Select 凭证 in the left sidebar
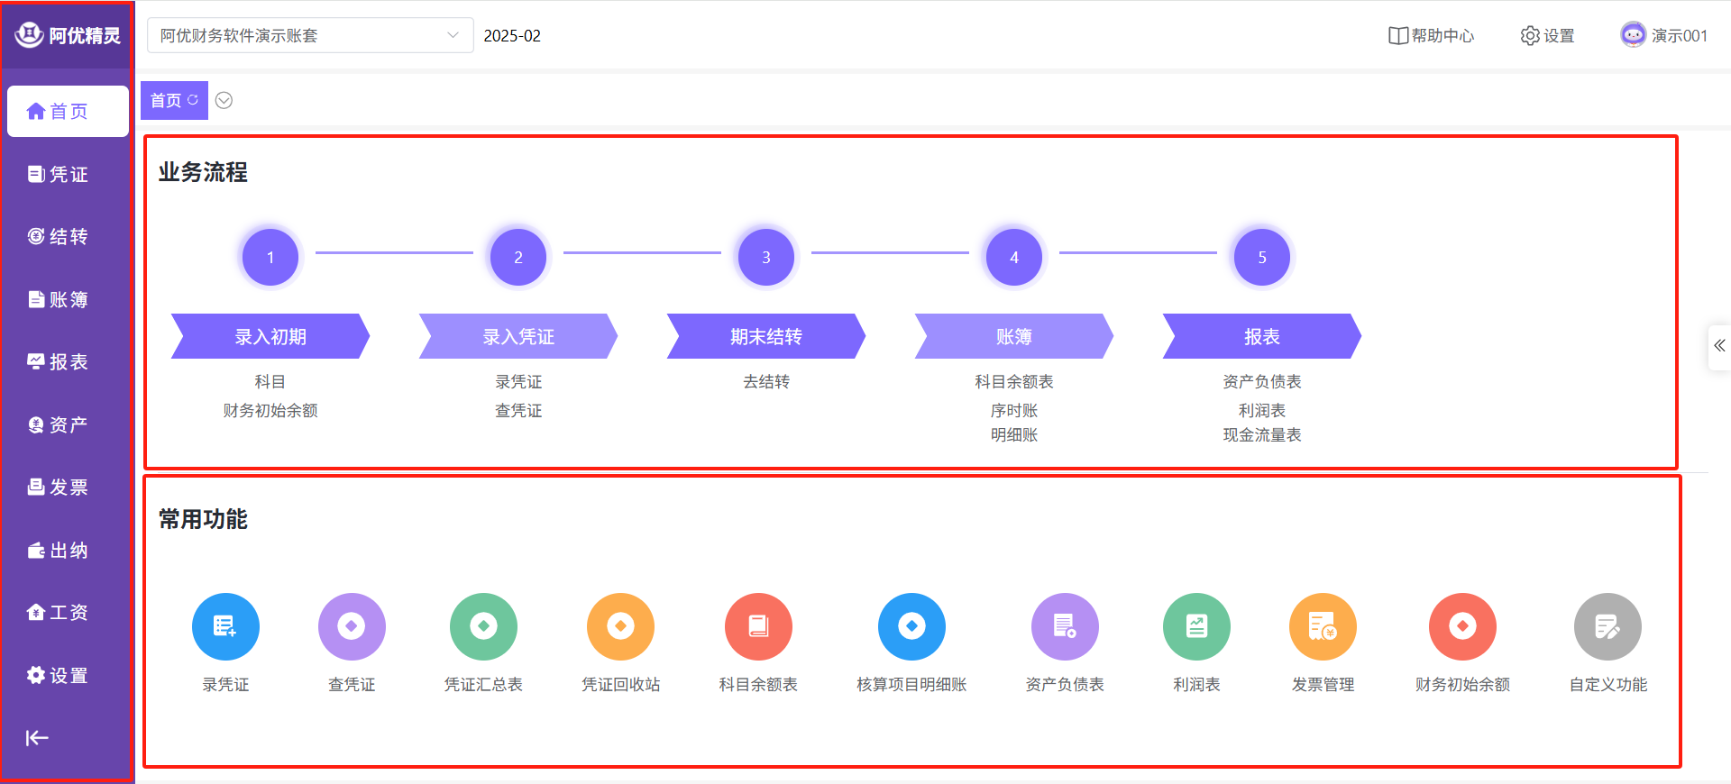The image size is (1731, 784). (x=59, y=174)
